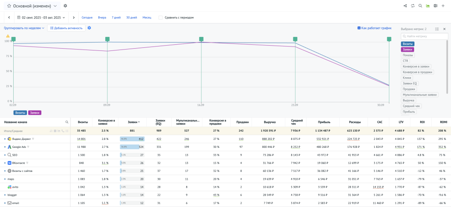The width and height of the screenshot is (451, 207).
Task: Click the share icon in top toolbar
Action: pos(405,6)
